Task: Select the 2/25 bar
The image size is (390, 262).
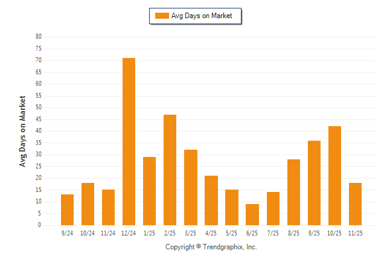Action: 170,170
